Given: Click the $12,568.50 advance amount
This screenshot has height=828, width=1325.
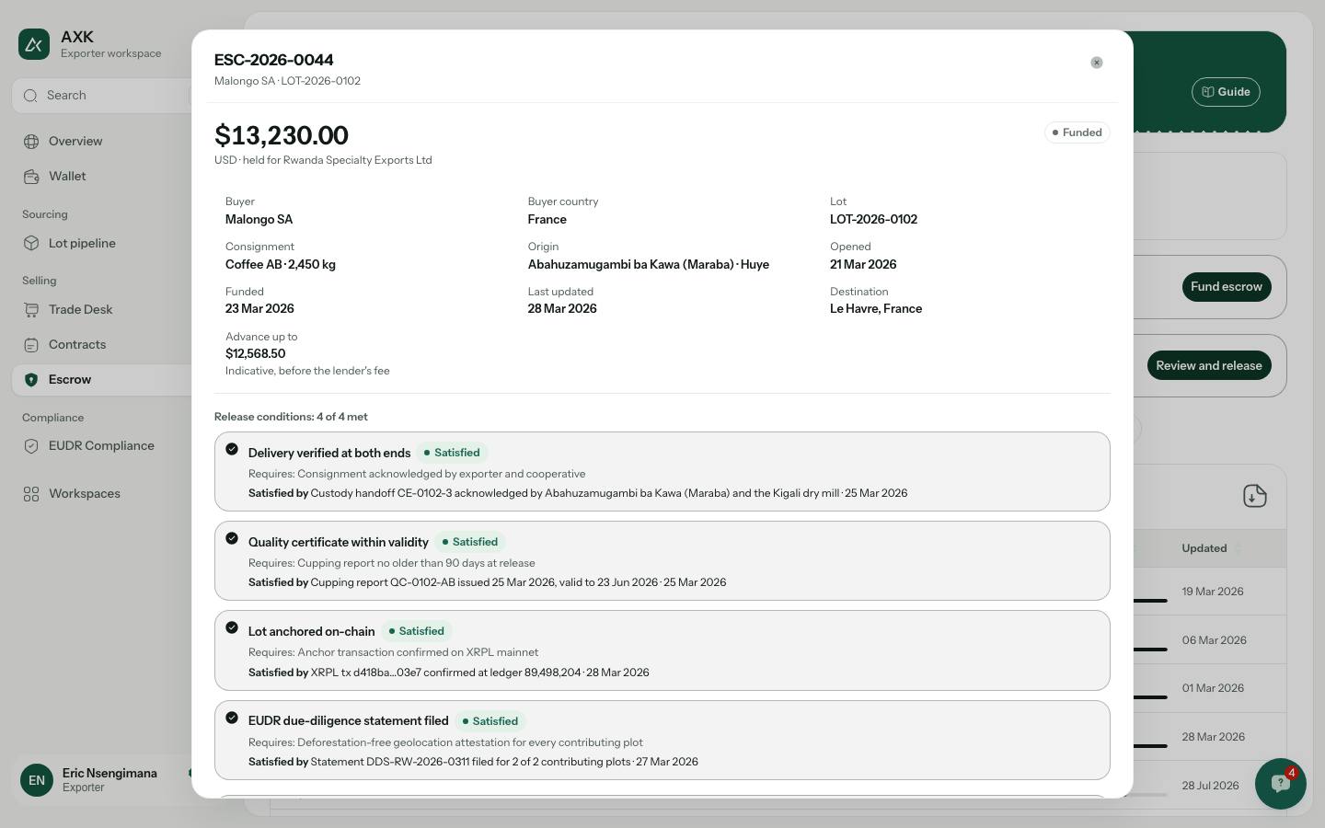Looking at the screenshot, I should click(255, 354).
